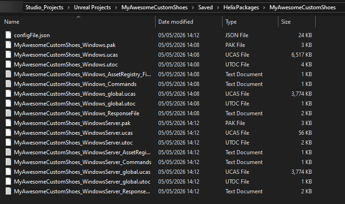Image resolution: width=345 pixels, height=204 pixels.
Task: Click the MyAwesomeCustomShoes_Windows.pak file icon
Action: point(8,45)
